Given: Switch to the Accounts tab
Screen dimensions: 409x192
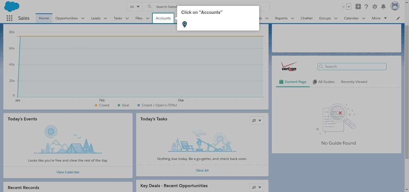Looking at the screenshot, I should (x=163, y=18).
